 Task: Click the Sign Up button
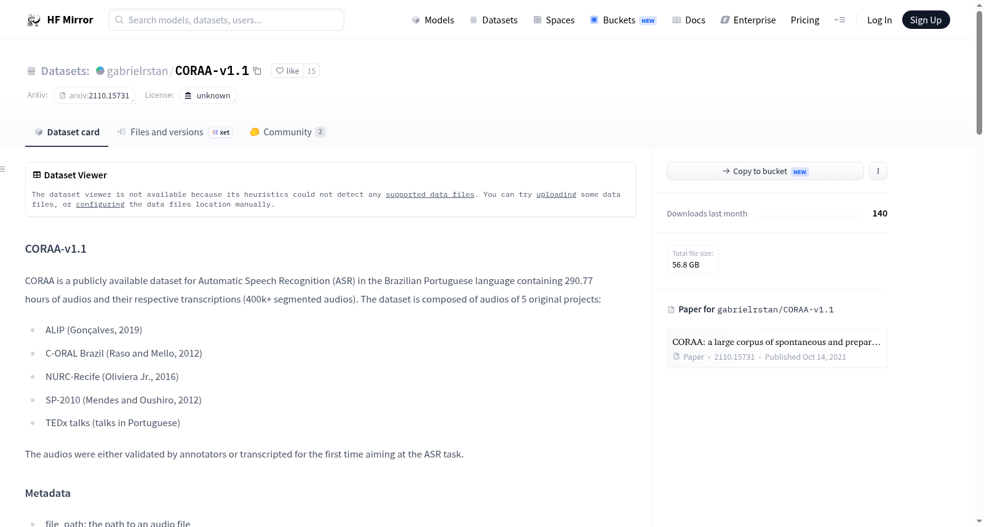tap(926, 20)
